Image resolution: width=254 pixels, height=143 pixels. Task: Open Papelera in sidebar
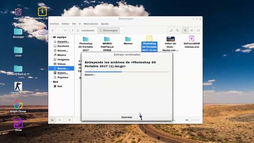tap(62, 77)
